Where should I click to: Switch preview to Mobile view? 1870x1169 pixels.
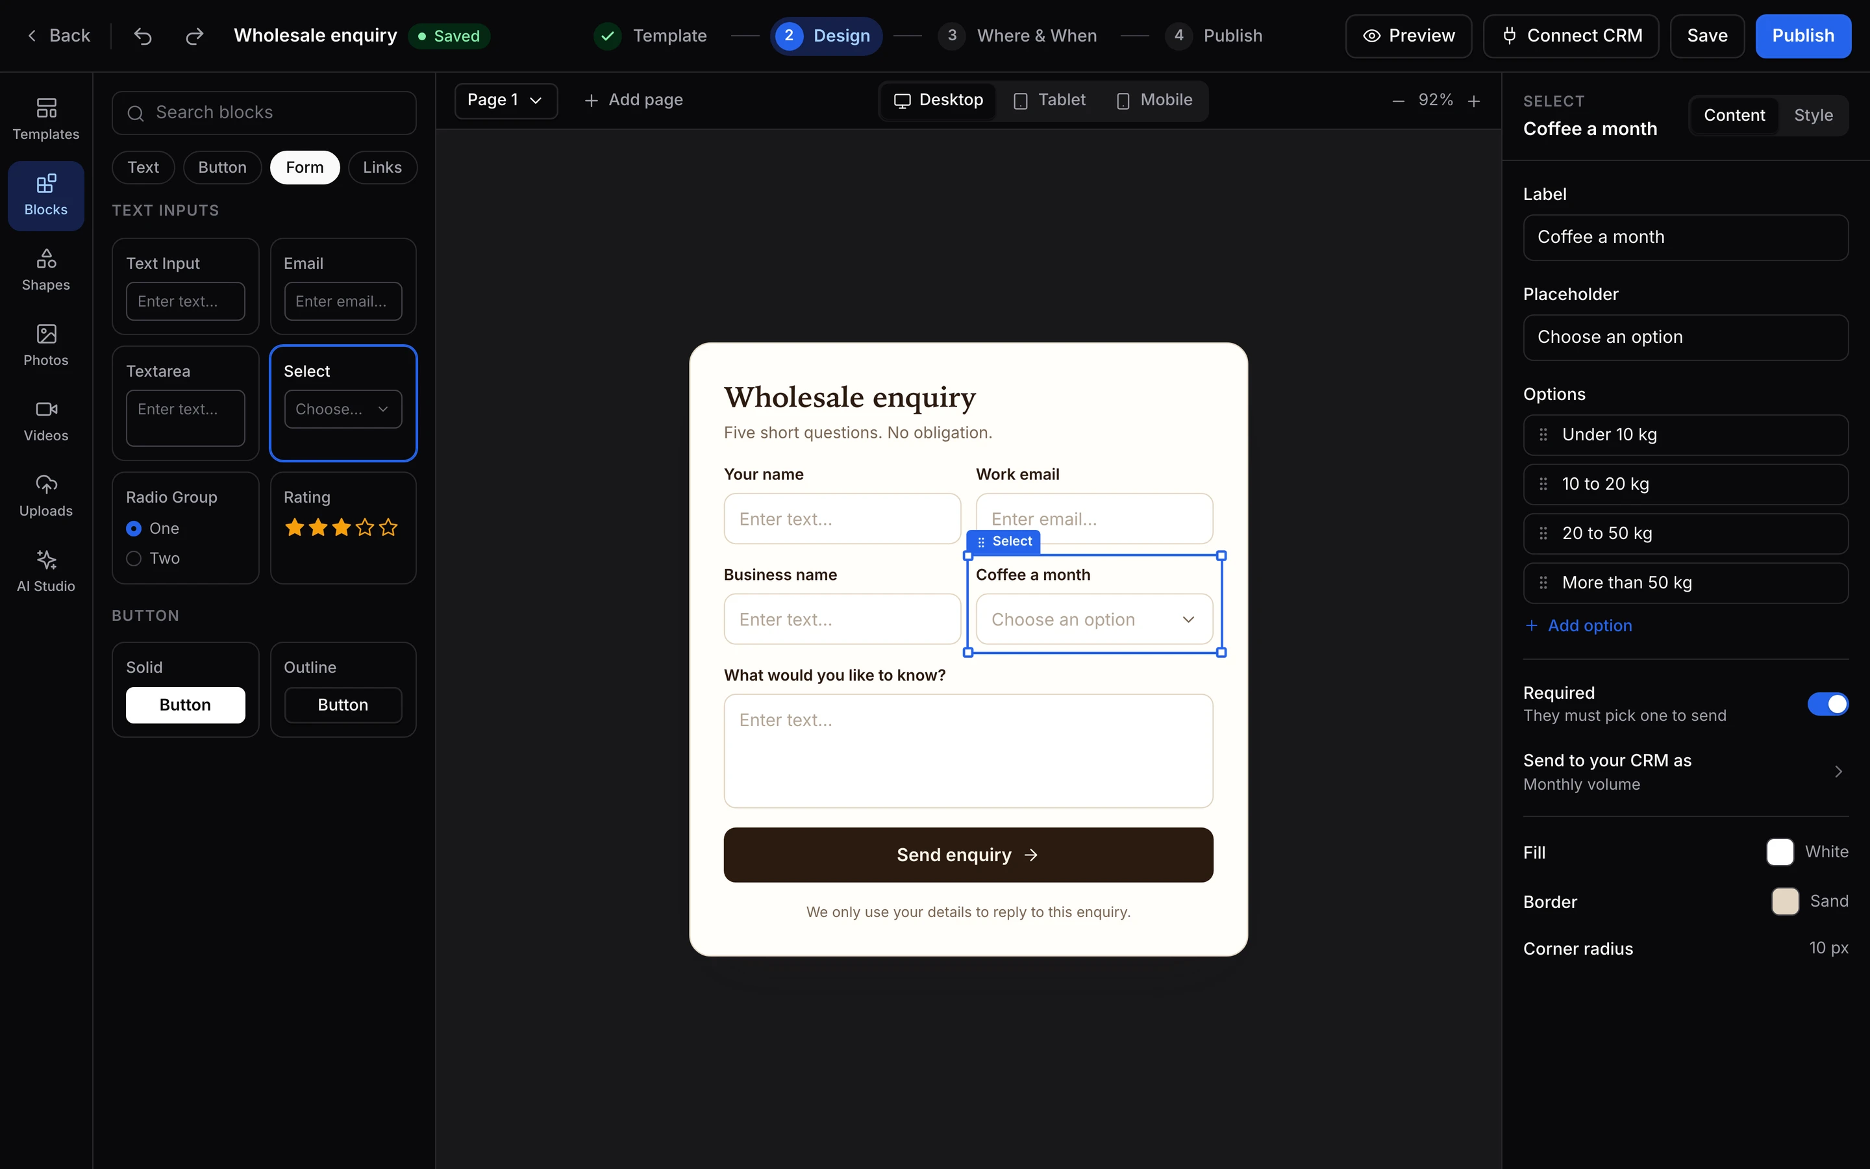click(1154, 101)
